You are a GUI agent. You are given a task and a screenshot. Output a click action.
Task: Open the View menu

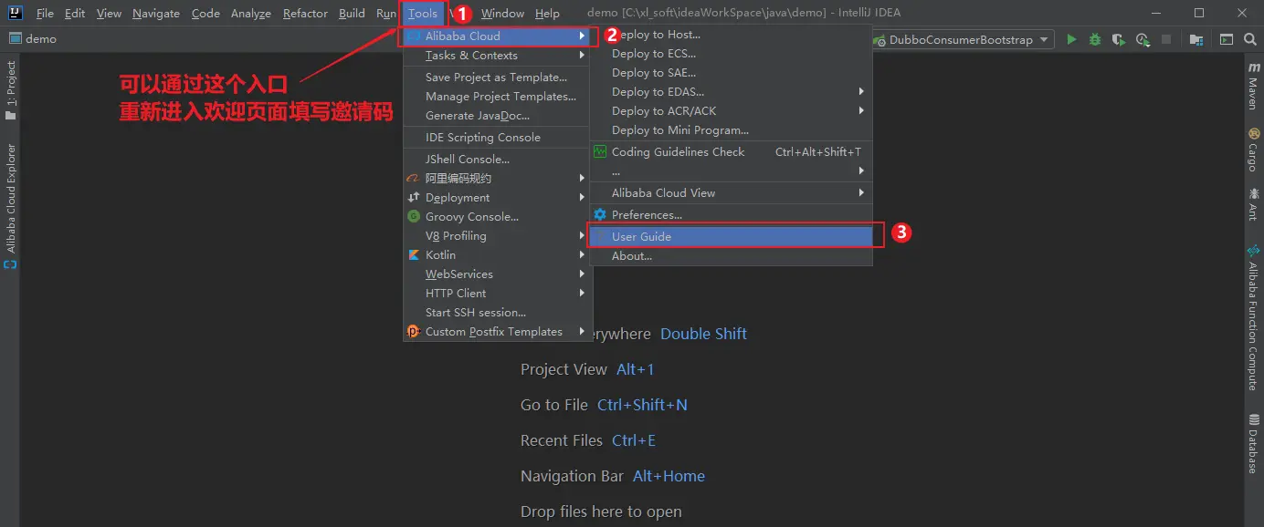click(x=109, y=14)
